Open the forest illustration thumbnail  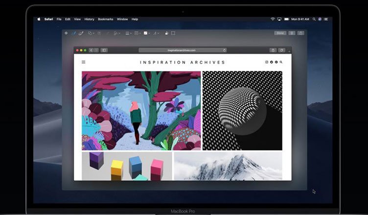[141, 110]
